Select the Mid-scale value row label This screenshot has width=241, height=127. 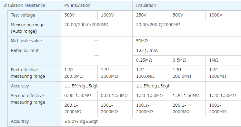point(34,41)
